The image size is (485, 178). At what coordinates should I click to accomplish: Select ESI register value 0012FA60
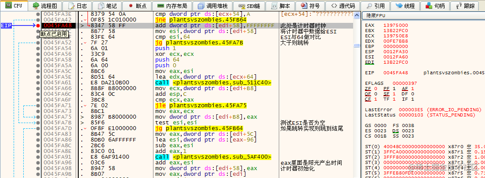coord(396,57)
